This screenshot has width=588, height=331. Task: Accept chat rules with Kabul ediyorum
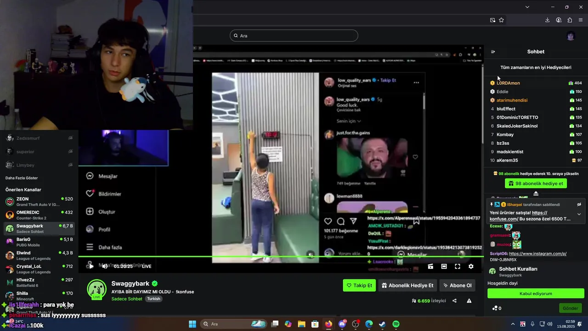point(536,293)
